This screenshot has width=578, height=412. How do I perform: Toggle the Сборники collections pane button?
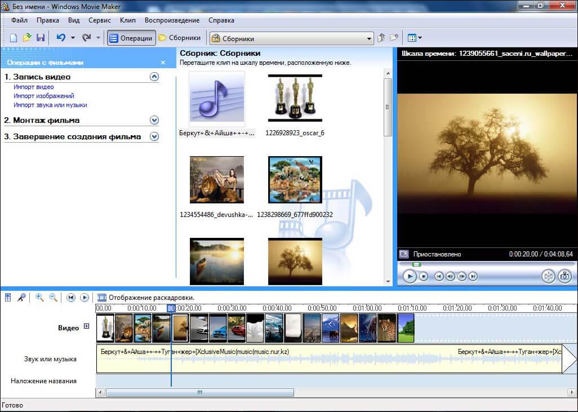180,38
